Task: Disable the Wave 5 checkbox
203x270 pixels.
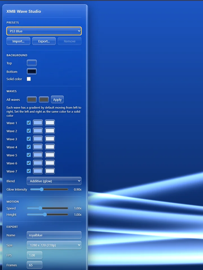Action: [x=29, y=155]
